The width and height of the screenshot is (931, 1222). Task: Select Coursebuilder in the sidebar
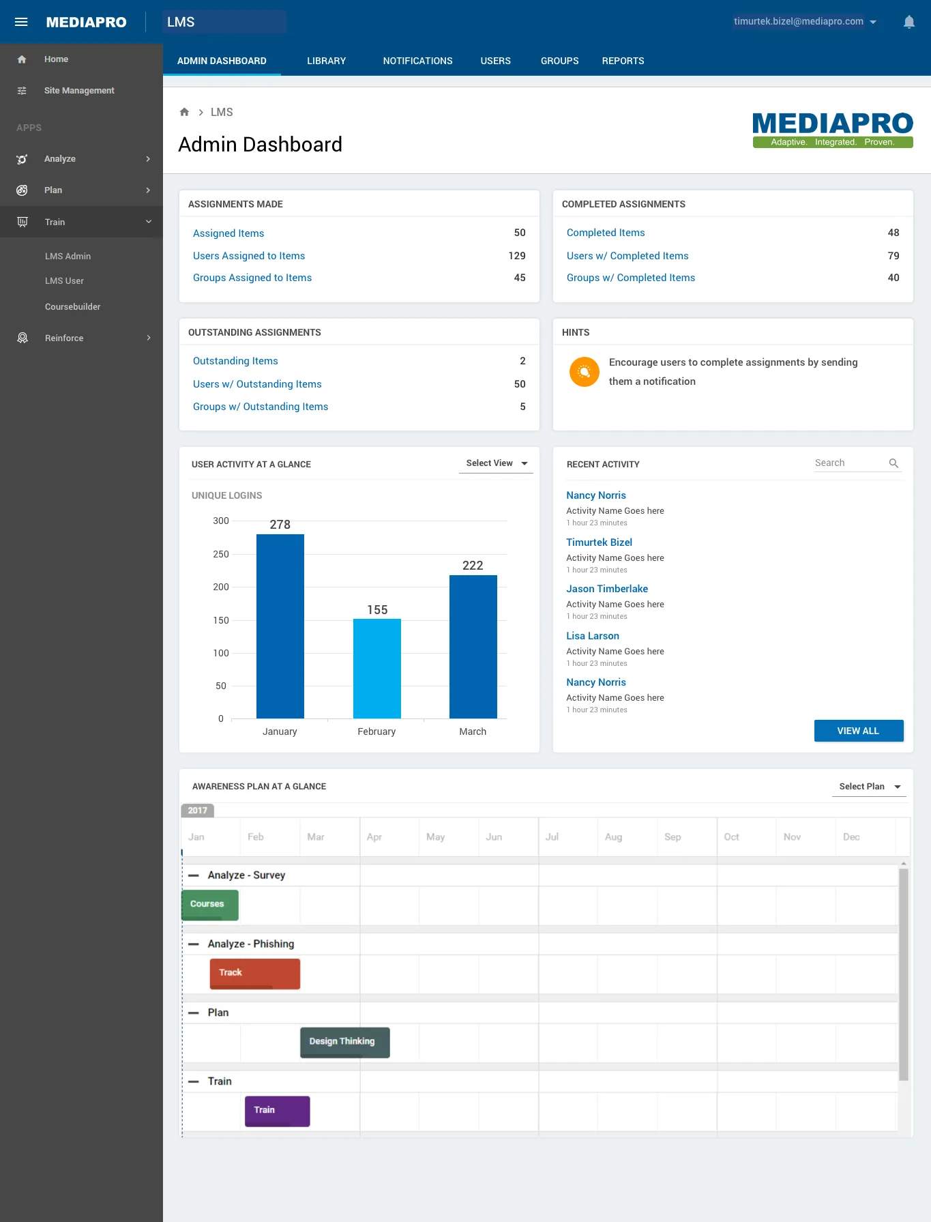tap(72, 307)
